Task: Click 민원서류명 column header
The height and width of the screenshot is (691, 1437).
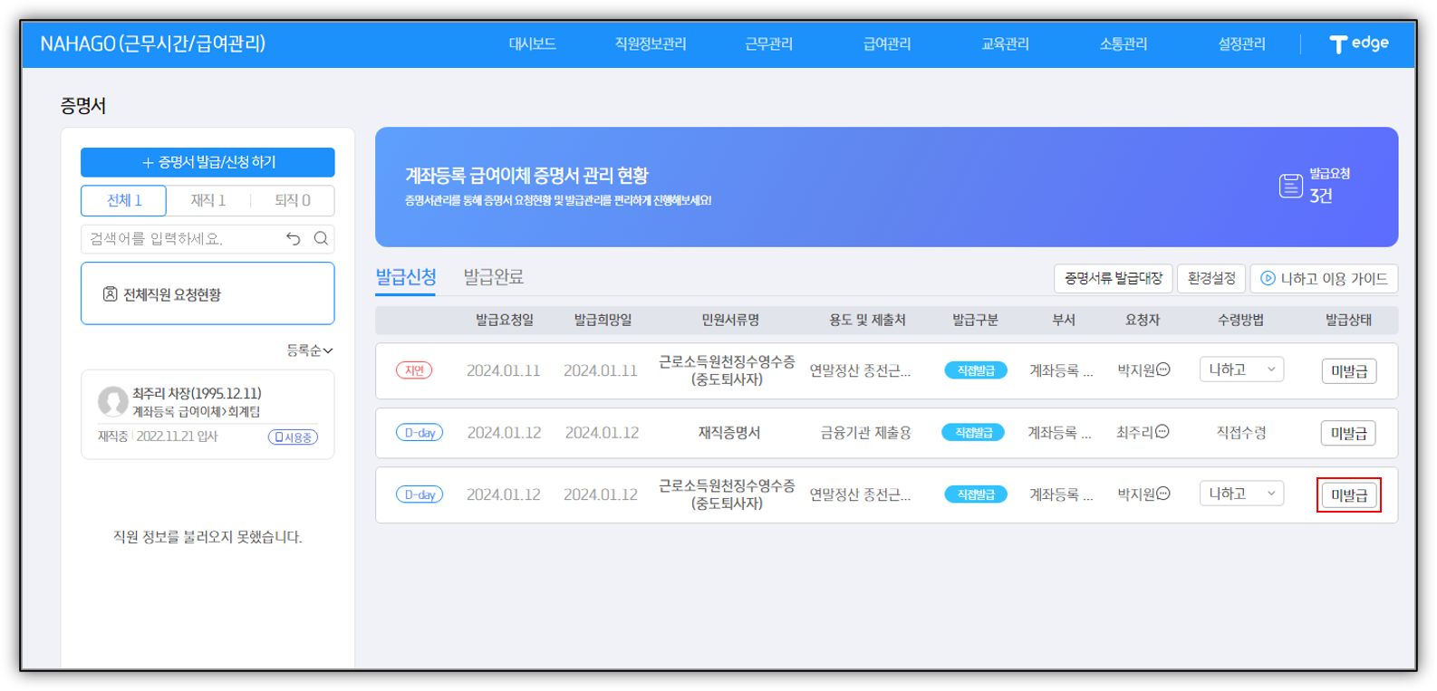Action: pyautogui.click(x=730, y=320)
